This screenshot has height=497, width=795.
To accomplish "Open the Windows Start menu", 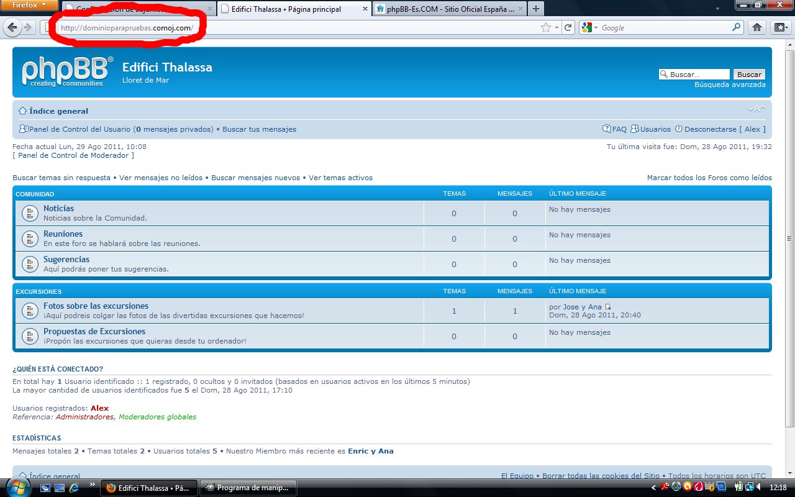I will click(17, 486).
